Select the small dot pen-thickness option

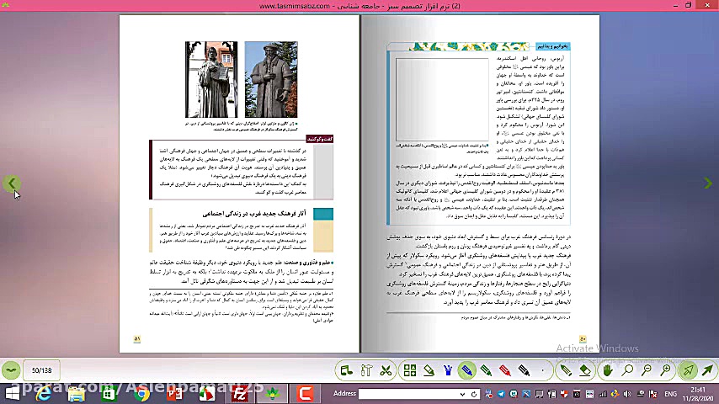[x=543, y=370]
